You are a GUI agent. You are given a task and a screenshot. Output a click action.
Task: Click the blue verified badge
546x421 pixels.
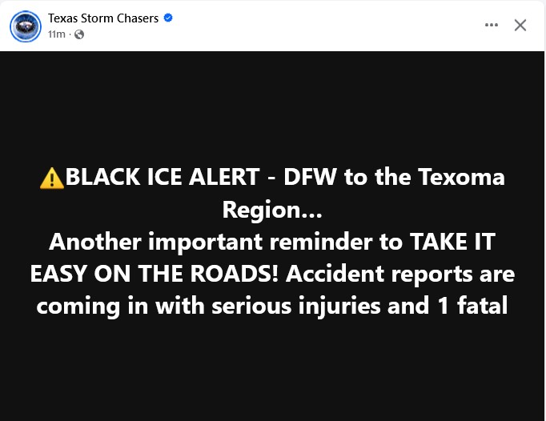pyautogui.click(x=168, y=18)
